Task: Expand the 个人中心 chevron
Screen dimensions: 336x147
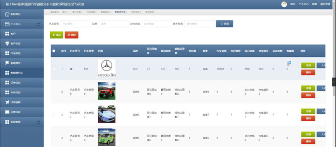Action: [x=38, y=24]
